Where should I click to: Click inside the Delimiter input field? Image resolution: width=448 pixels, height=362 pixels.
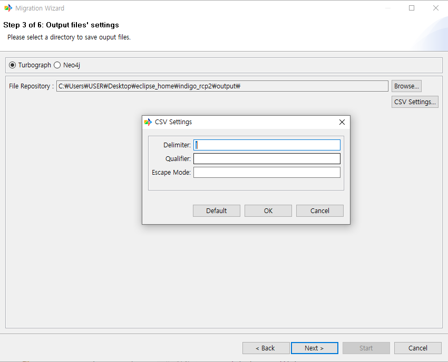click(x=266, y=145)
